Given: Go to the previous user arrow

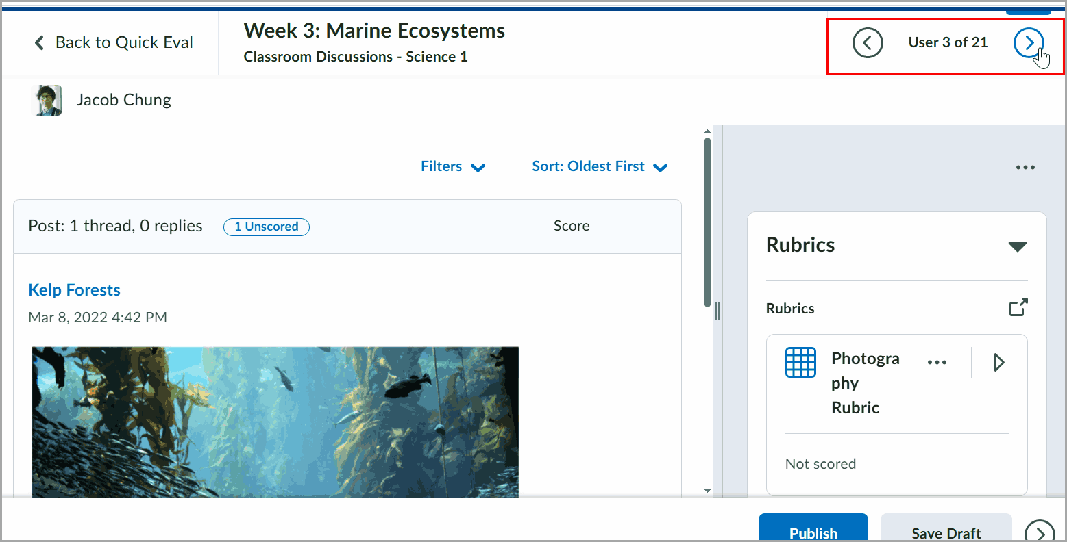Looking at the screenshot, I should [868, 43].
